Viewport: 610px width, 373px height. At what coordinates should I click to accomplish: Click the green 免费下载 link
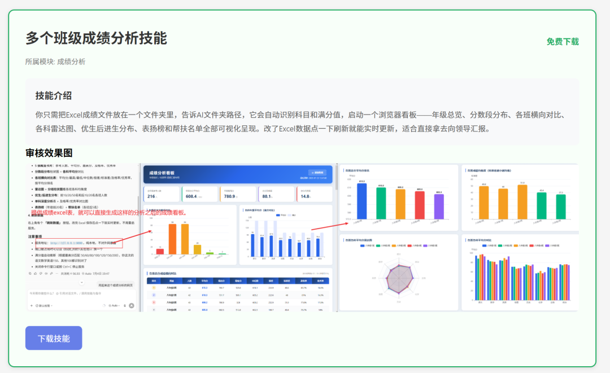point(562,42)
